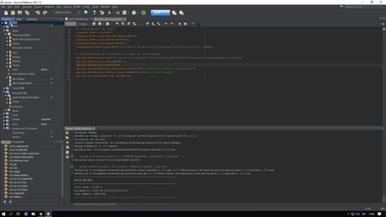Click the Profile Project toolbar icon
The image size is (386, 217).
tap(125, 13)
